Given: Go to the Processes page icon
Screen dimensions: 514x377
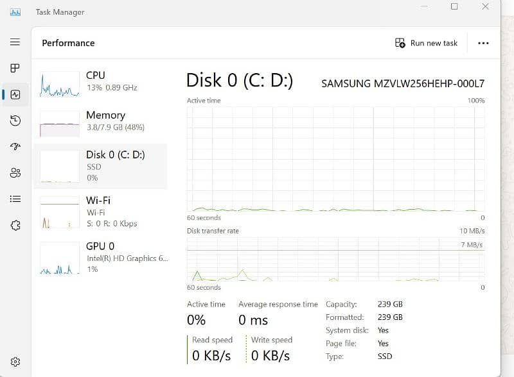Looking at the screenshot, I should pos(15,68).
